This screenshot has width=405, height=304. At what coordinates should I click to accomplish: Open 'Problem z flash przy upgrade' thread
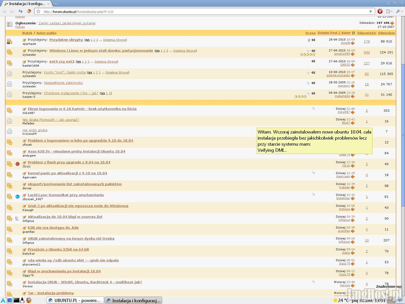(69, 162)
